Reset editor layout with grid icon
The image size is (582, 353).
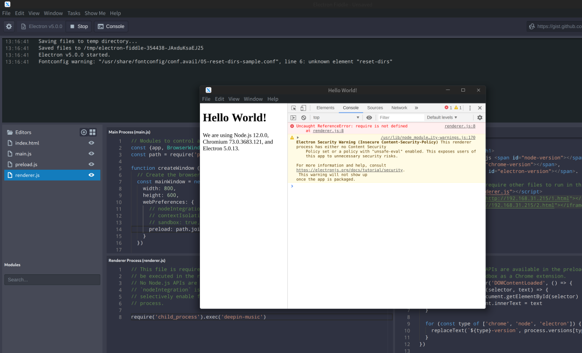pyautogui.click(x=92, y=132)
